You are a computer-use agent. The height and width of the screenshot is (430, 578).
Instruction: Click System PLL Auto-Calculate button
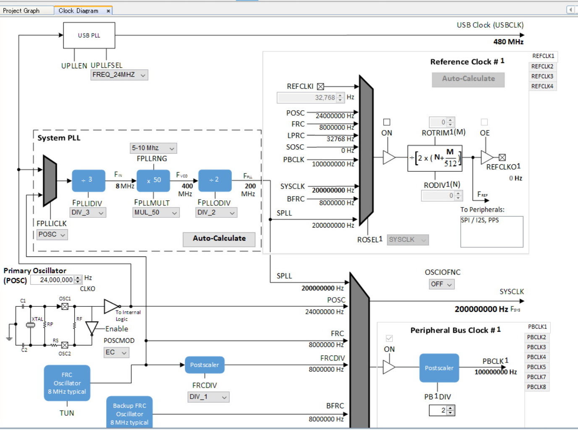coord(219,238)
